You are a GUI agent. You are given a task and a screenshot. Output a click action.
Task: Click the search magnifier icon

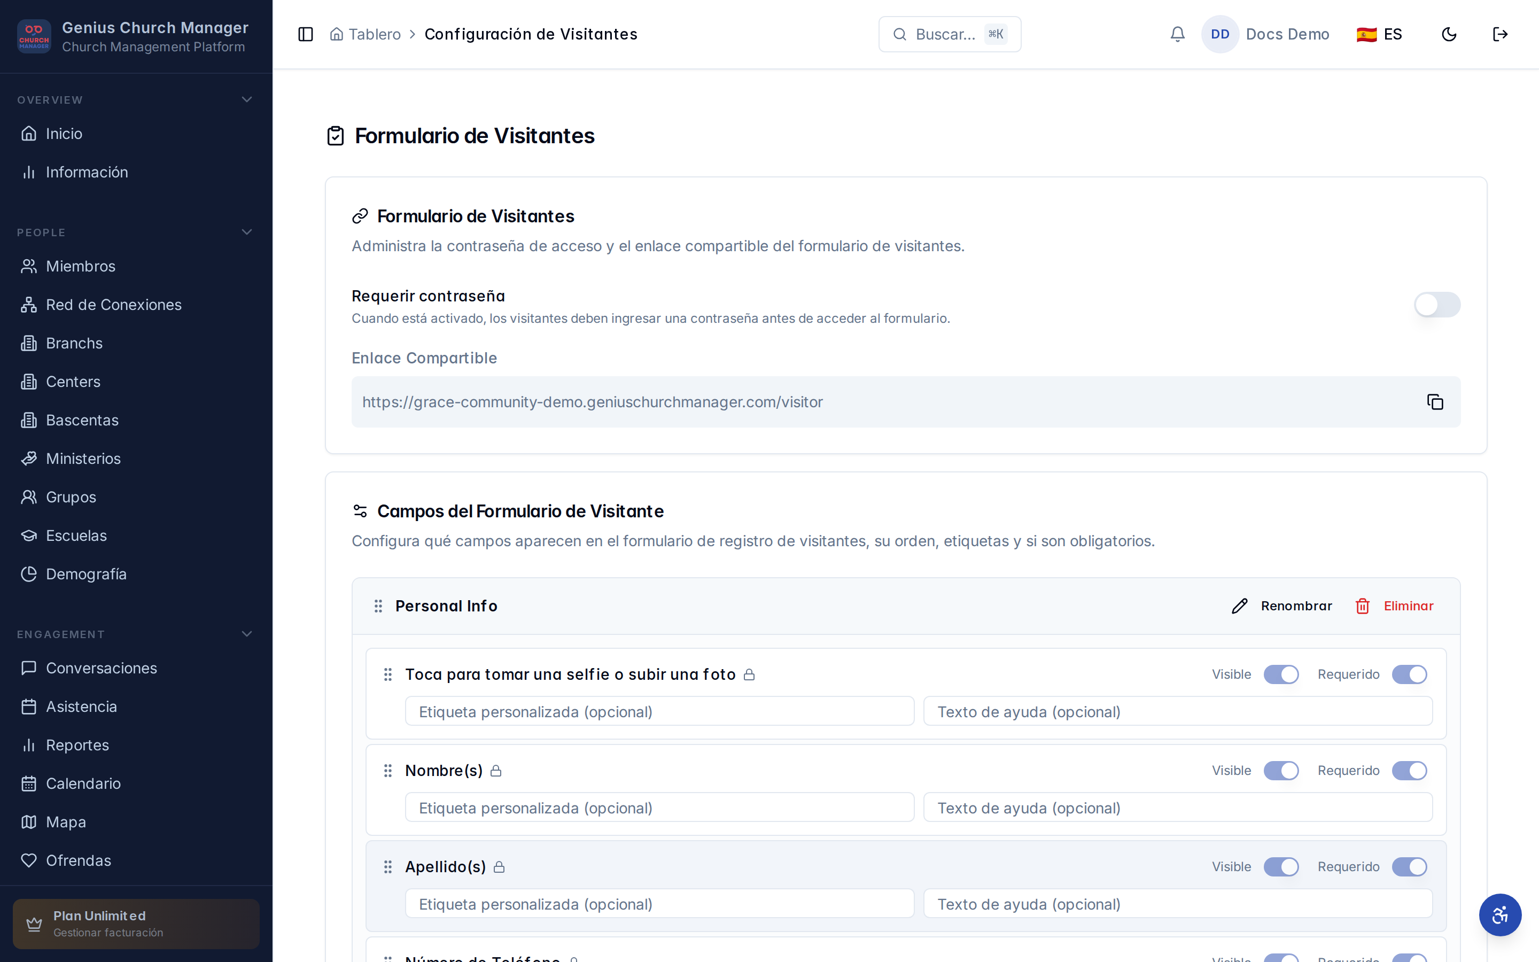click(899, 34)
